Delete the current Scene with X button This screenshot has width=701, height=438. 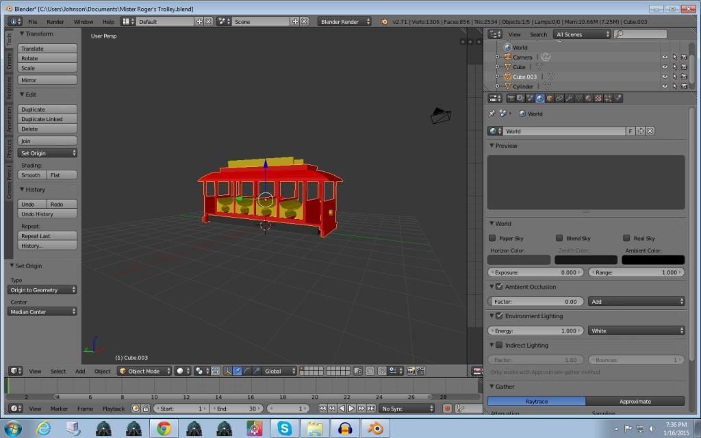coord(305,21)
